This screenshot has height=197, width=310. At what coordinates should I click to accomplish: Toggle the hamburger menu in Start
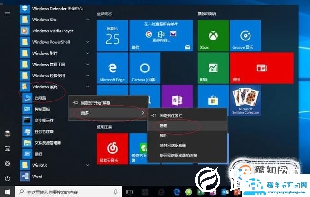click(x=7, y=14)
